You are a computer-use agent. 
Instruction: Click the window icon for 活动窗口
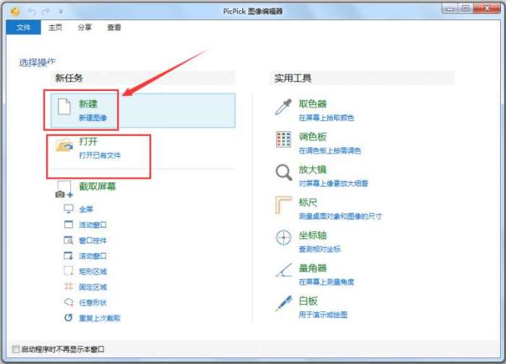(x=69, y=224)
